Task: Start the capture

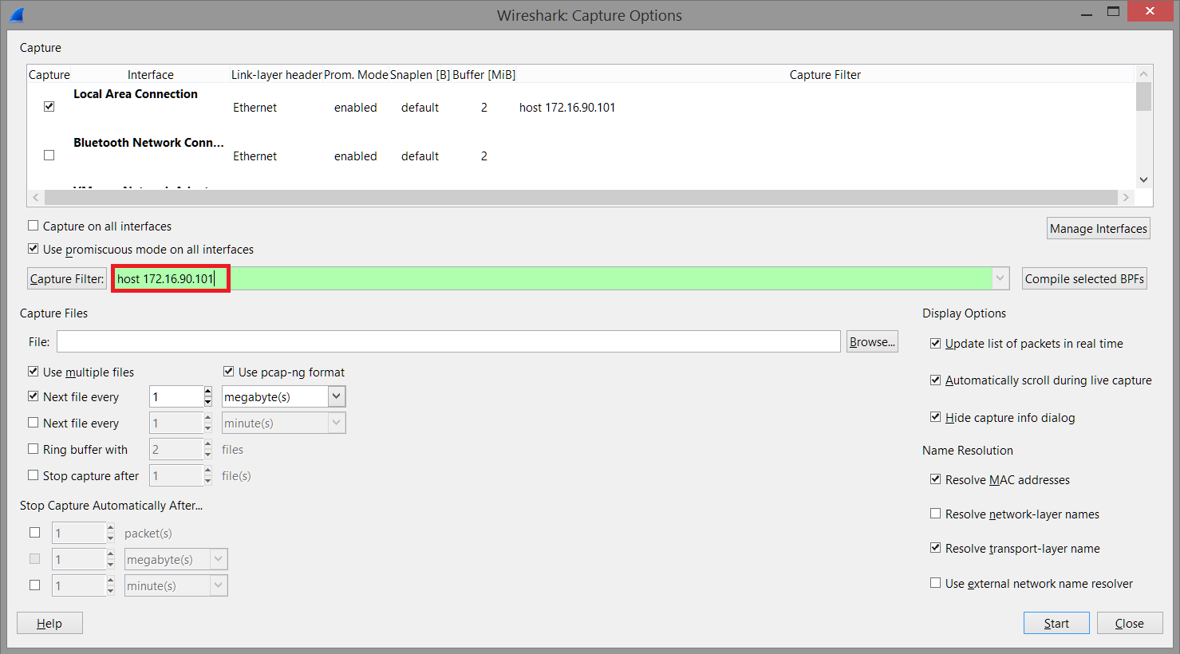Action: [1056, 623]
